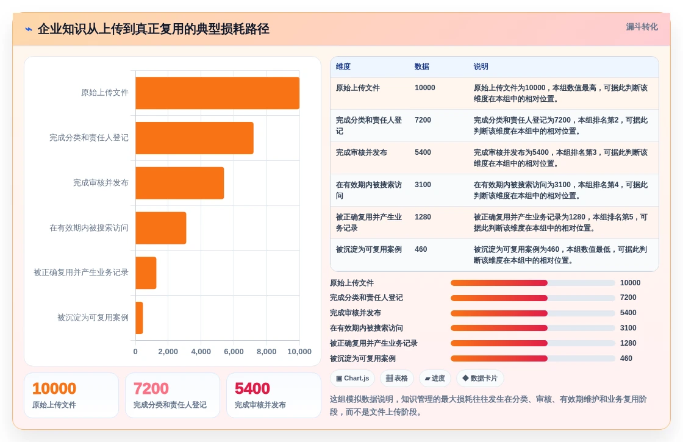683x442 pixels.
Task: Click the 漏斗转化 tag in header
Action: (642, 27)
